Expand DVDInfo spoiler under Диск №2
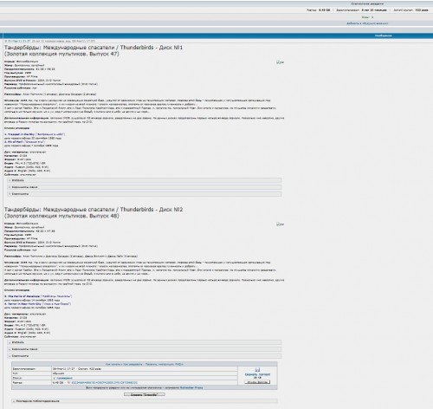Image resolution: width=433 pixels, height=409 pixels. 145,342
